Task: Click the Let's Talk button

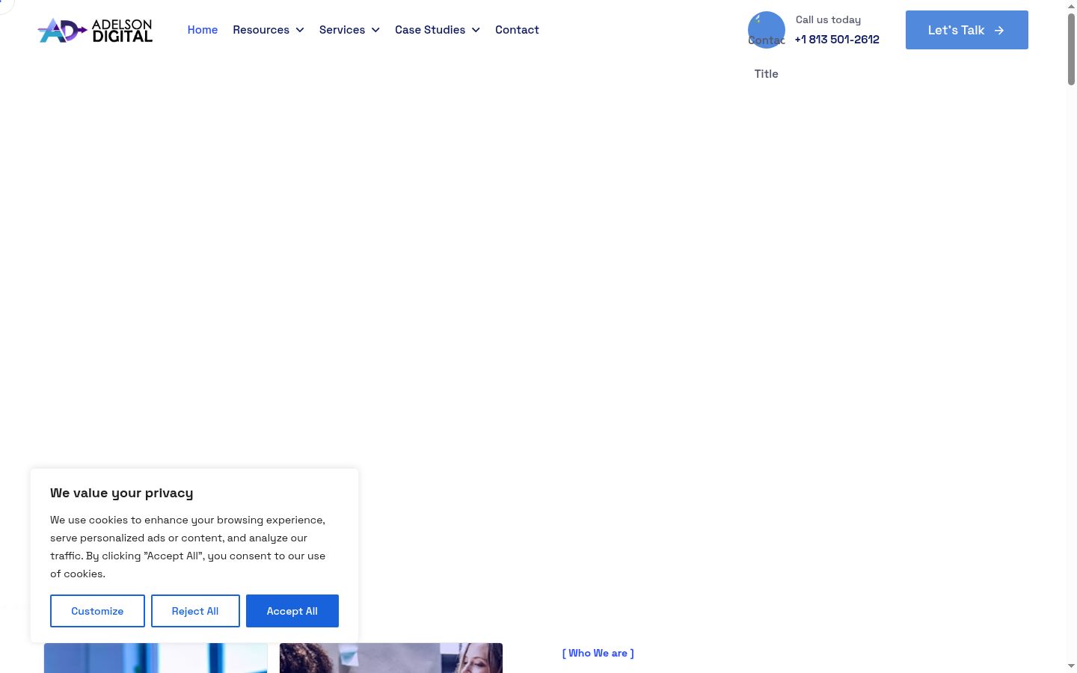Action: pos(967,30)
